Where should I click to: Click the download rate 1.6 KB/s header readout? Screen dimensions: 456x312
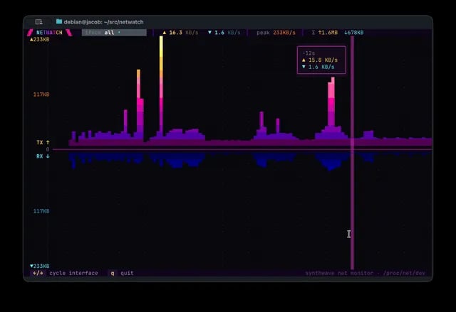(x=224, y=33)
